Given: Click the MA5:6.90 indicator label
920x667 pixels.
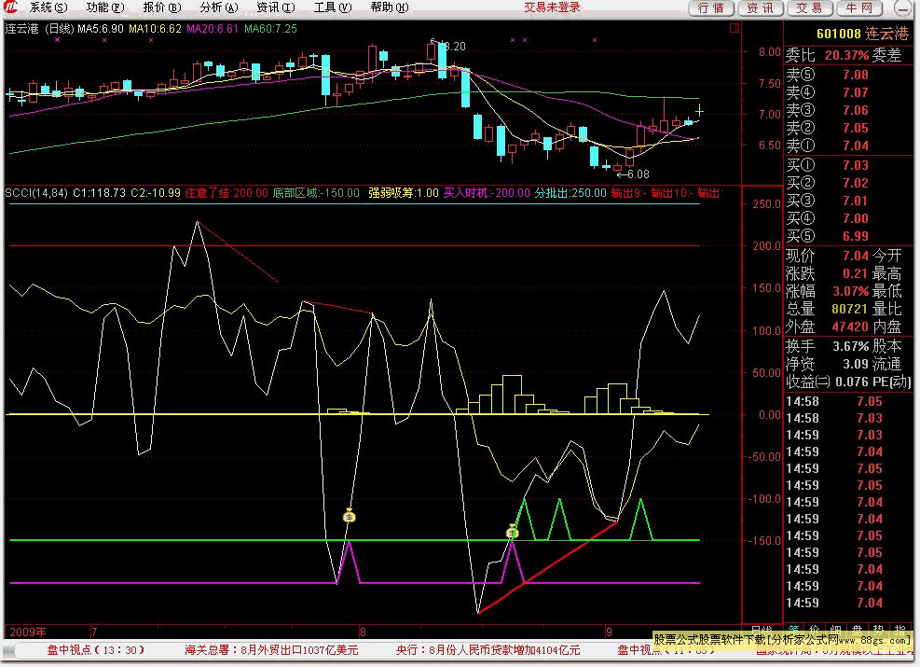Looking at the screenshot, I should click(x=101, y=29).
